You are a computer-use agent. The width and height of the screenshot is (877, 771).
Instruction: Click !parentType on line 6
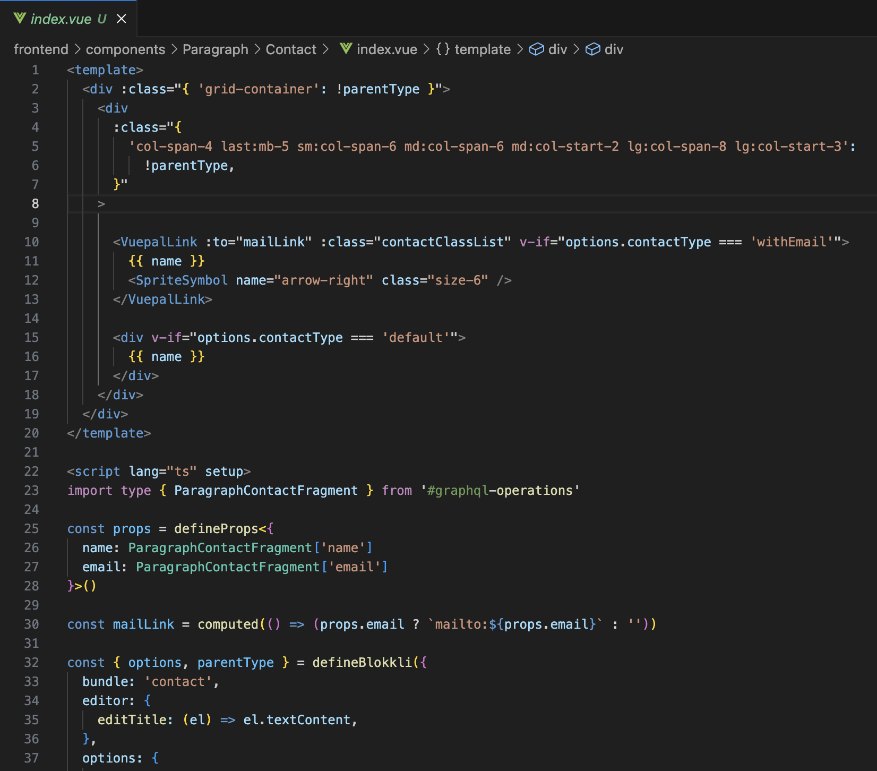coord(186,166)
